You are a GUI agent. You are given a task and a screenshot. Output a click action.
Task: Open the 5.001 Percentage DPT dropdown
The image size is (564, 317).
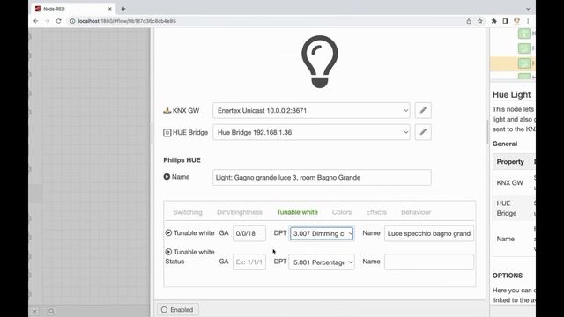point(322,262)
